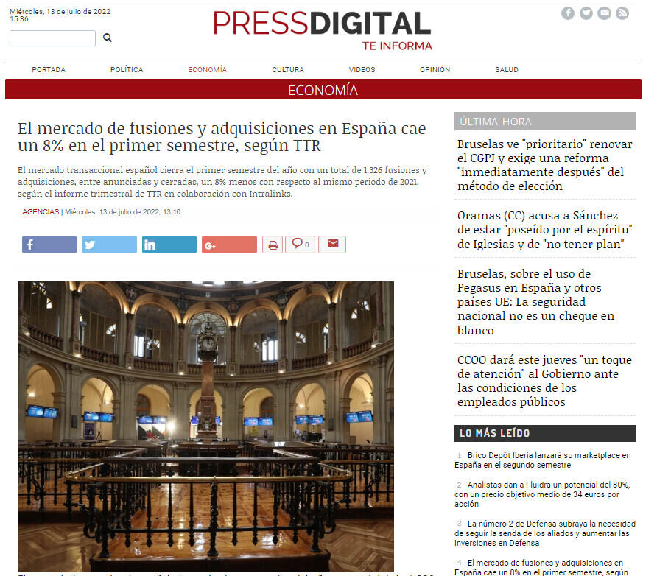Viewport: 657px width, 576px height.
Task: Share the article on Facebook
Action: click(49, 245)
